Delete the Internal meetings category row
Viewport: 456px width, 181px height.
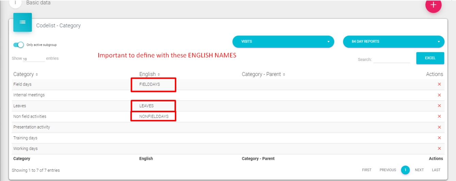(x=439, y=95)
